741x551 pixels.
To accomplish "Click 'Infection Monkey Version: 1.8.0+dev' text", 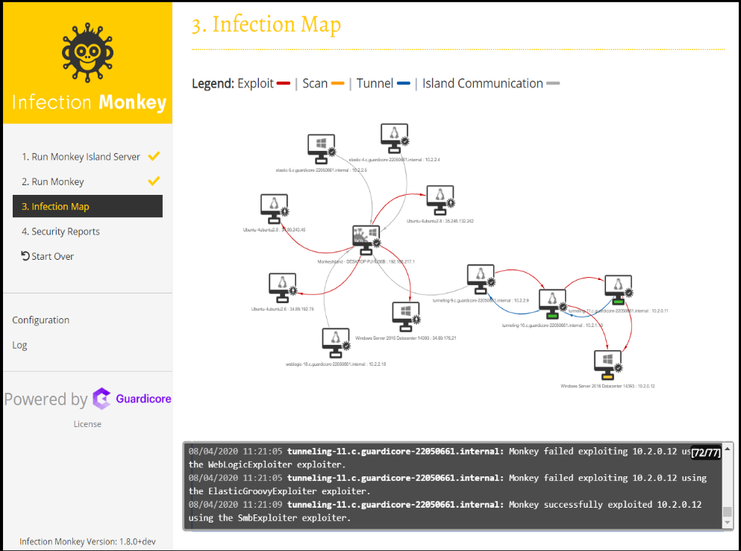I will [87, 541].
